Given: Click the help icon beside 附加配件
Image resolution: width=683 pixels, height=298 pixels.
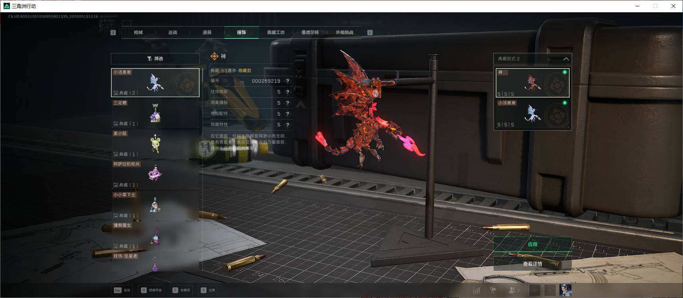Looking at the screenshot, I should (288, 114).
